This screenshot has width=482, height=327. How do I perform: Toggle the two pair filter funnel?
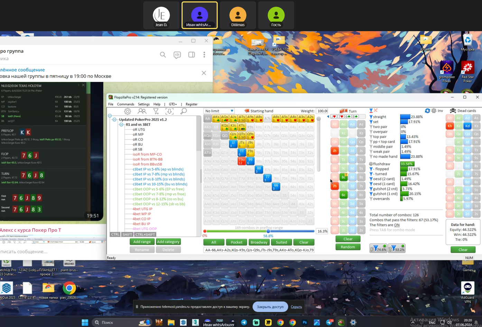coord(371,127)
